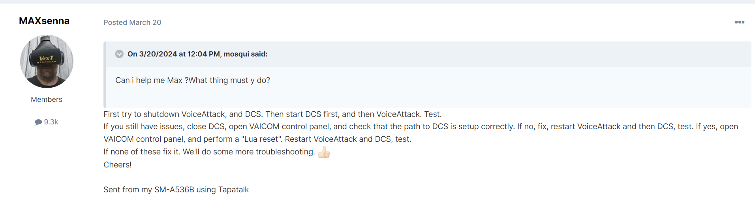Collapse the quoted mosqui message

tap(119, 54)
